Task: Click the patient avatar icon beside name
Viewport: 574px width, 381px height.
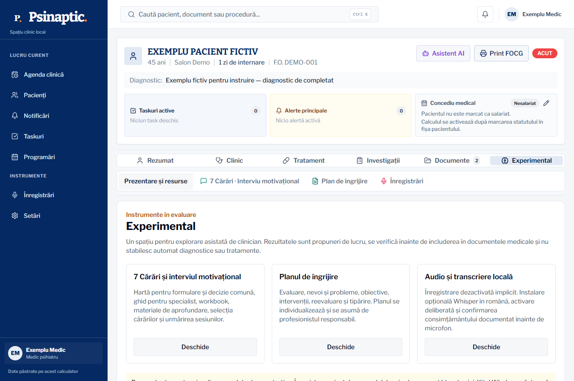Action: (133, 56)
